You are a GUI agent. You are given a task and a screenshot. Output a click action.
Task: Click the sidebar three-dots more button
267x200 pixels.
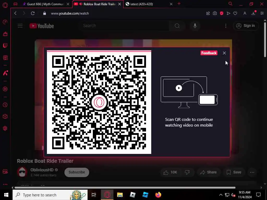click(5, 184)
